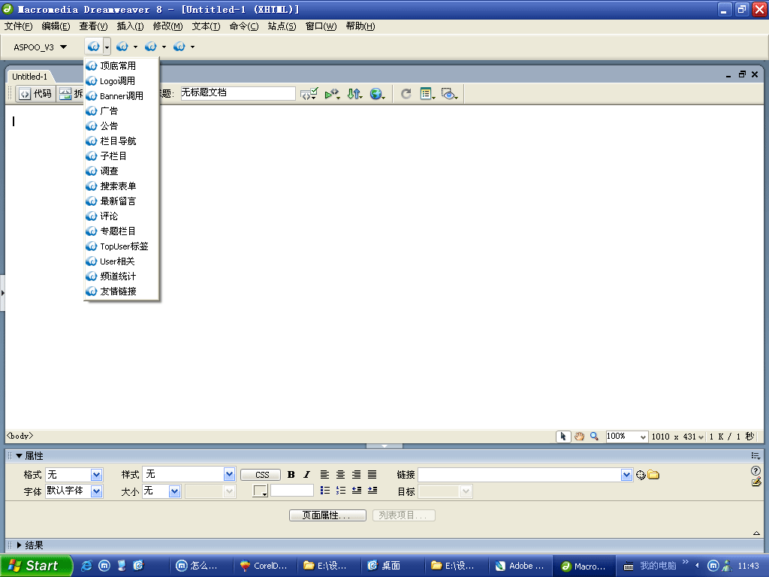Switch to the Untitled-1 document tab
This screenshot has height=577, width=769.
tap(29, 77)
